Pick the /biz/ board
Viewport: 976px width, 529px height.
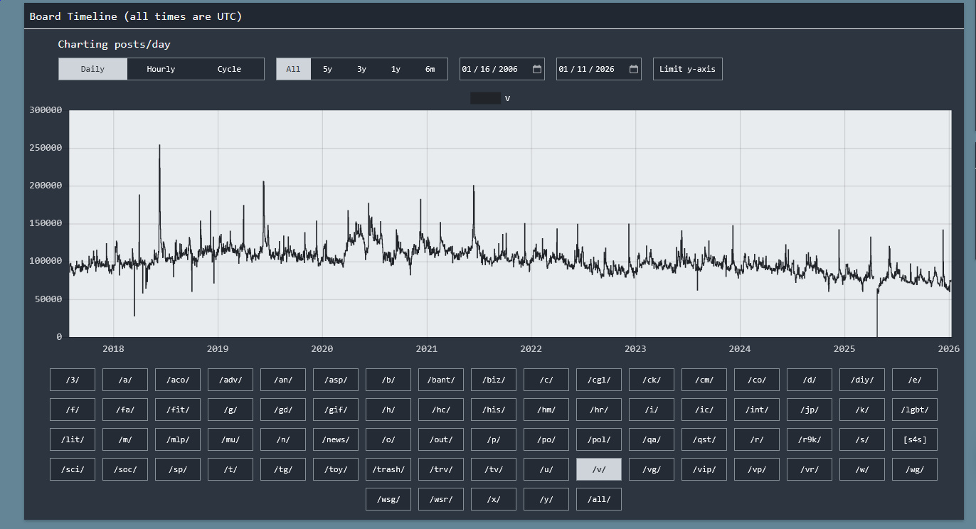click(494, 380)
